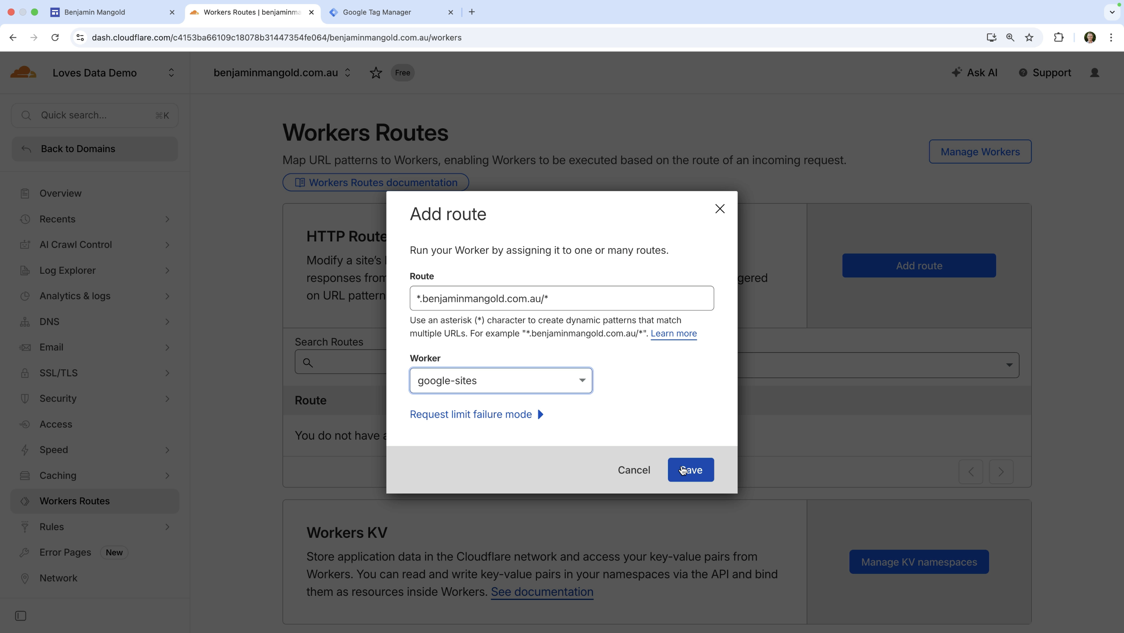The image size is (1124, 633).
Task: Click Manage KV namespaces
Action: tap(919, 562)
